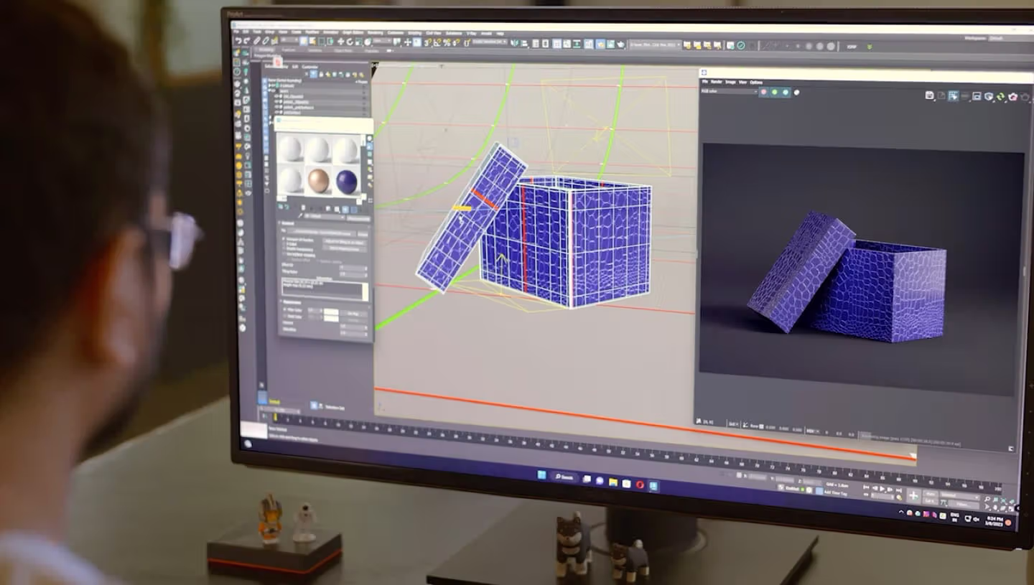The width and height of the screenshot is (1034, 585).
Task: Activate the Select and Scale tool
Action: pyautogui.click(x=358, y=42)
